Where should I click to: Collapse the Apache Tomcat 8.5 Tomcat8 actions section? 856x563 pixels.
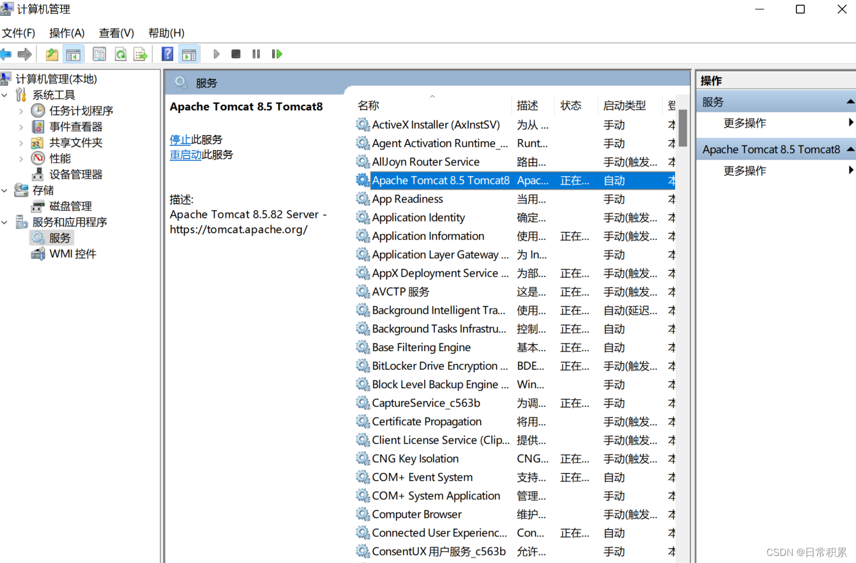point(850,150)
